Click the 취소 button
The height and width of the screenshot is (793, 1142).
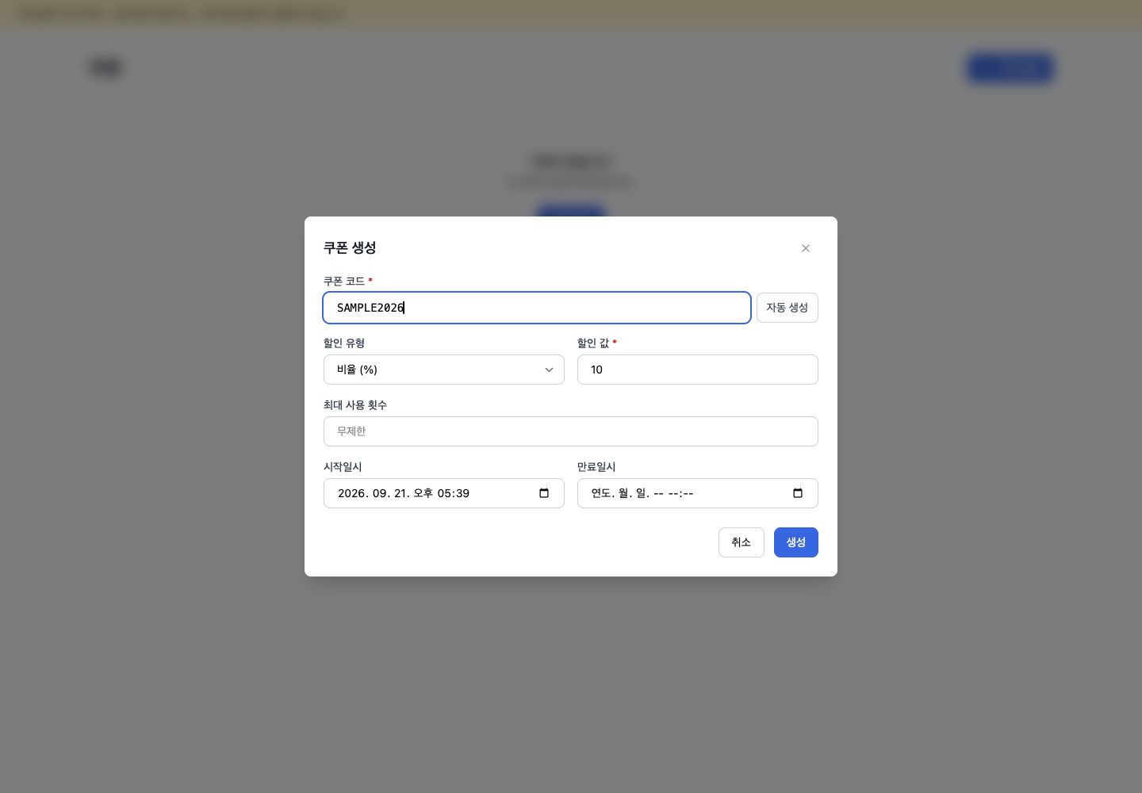point(742,542)
